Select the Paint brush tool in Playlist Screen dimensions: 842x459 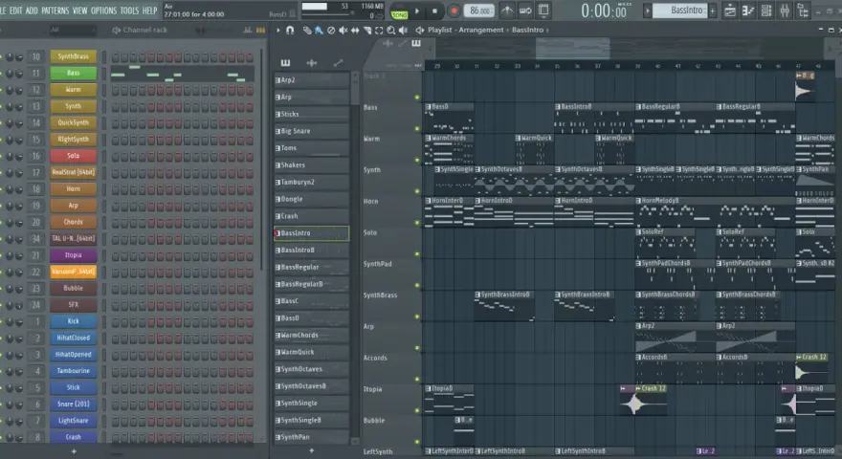pyautogui.click(x=319, y=31)
